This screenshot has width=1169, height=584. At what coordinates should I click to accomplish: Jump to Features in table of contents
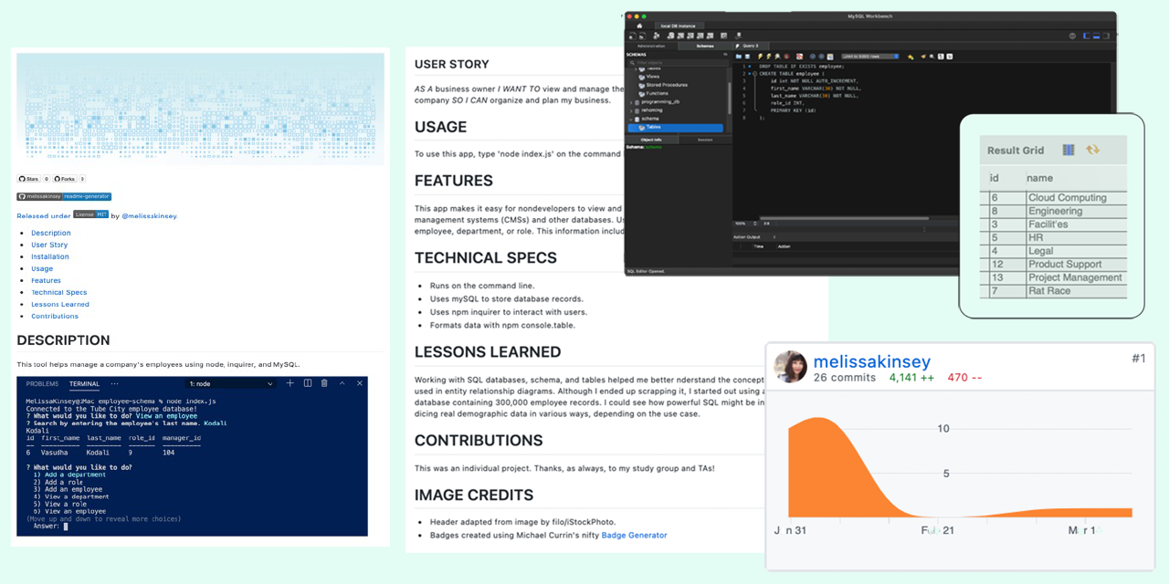pyautogui.click(x=47, y=280)
